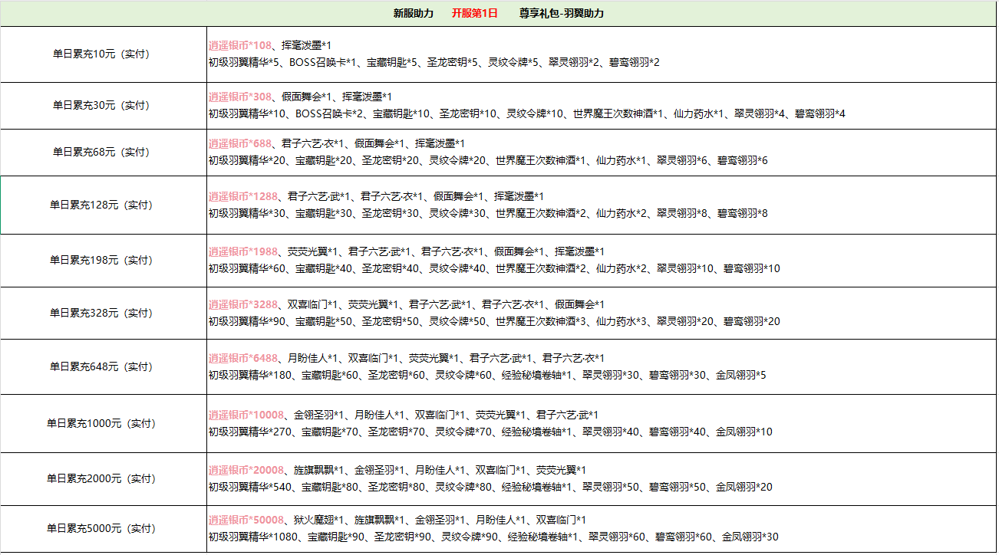Click the 单日累充648元 cell
The image size is (999, 555).
[101, 367]
